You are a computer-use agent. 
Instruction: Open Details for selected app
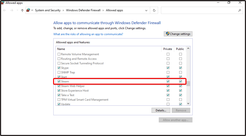(x=161, y=110)
